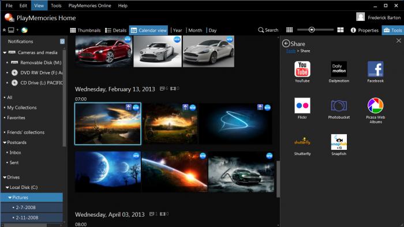
Task: Toggle the Tools panel button
Action: click(x=392, y=31)
